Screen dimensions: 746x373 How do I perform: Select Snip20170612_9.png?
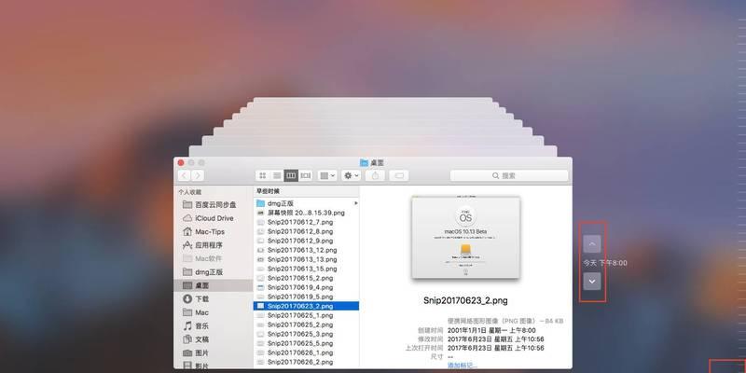coord(307,241)
